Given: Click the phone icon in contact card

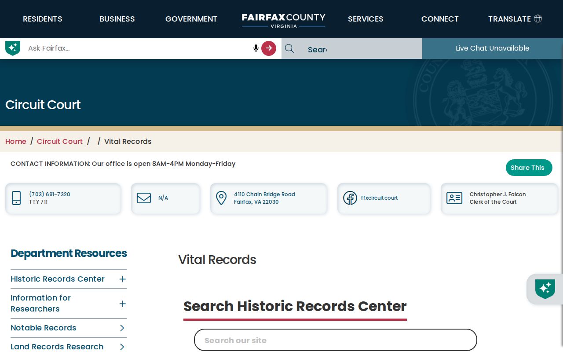Looking at the screenshot, I should (16, 198).
